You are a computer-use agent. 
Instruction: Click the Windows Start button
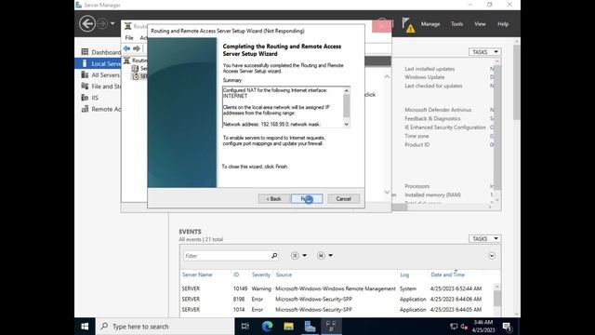tap(85, 327)
